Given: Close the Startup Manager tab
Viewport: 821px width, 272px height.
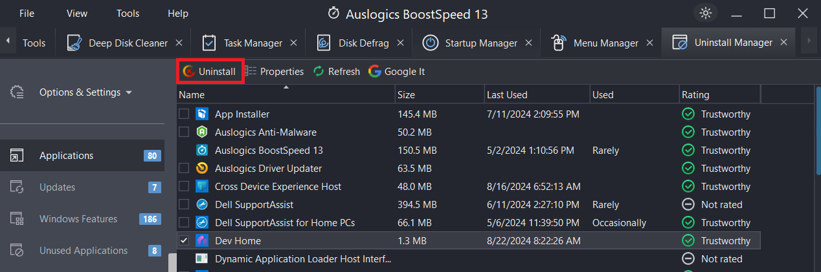Looking at the screenshot, I should [x=528, y=43].
